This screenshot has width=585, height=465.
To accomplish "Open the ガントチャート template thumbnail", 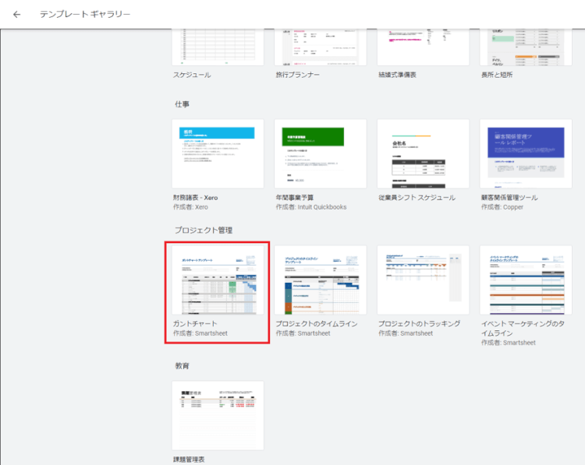I will click(218, 280).
